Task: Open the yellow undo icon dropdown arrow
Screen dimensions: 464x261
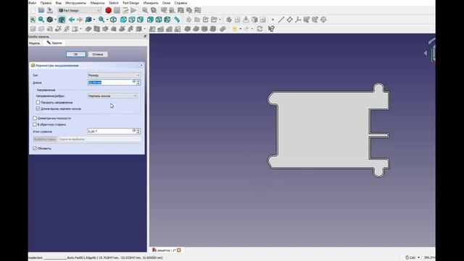Action: pos(240,29)
